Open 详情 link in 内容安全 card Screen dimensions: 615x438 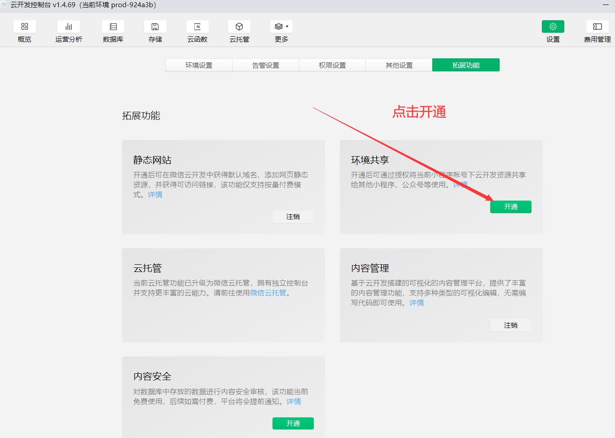tap(294, 402)
